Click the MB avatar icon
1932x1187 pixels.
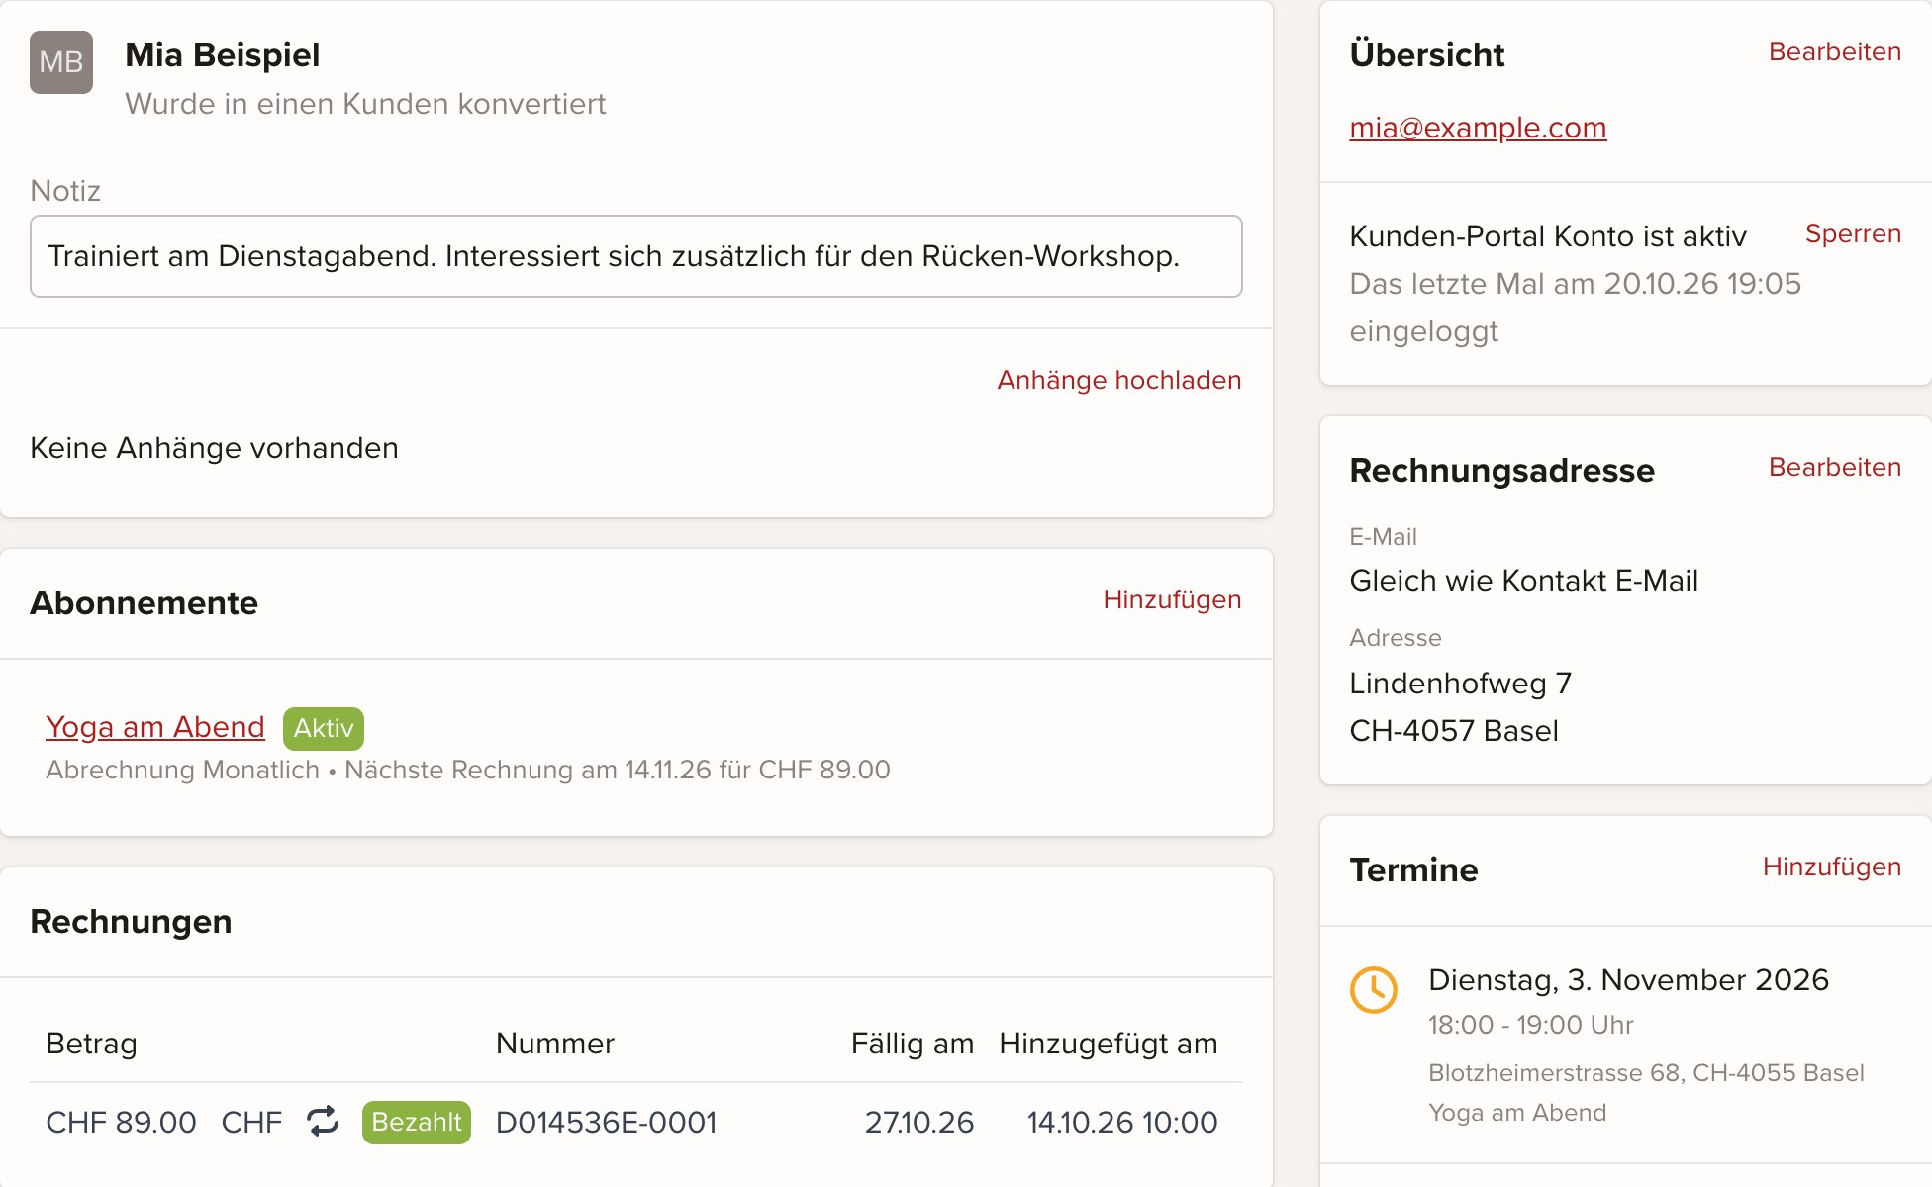[x=61, y=62]
